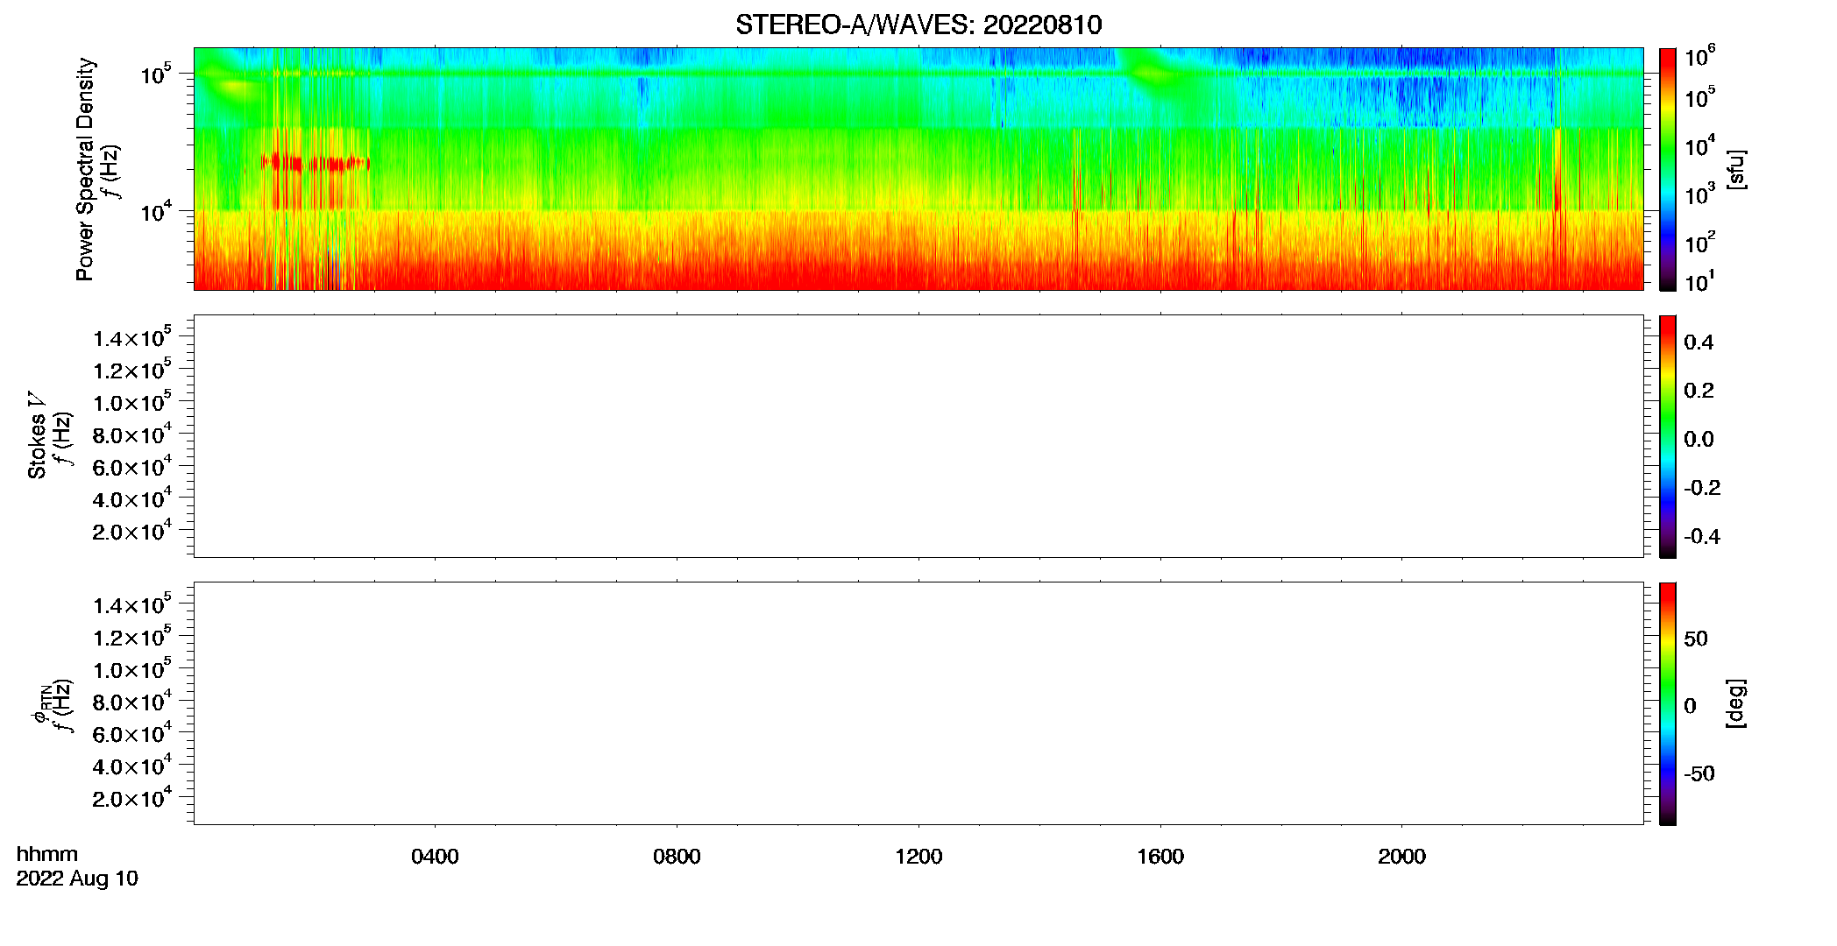Click the hhmm time format label
The width and height of the screenshot is (1837, 946).
click(x=47, y=854)
